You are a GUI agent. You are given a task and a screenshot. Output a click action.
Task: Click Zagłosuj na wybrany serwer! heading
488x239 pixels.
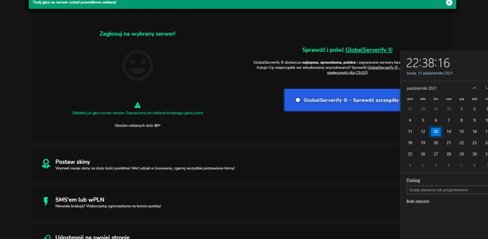point(138,34)
